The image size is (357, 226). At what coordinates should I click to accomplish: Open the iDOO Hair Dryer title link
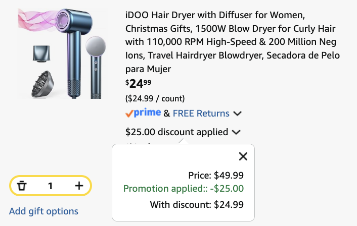(233, 42)
